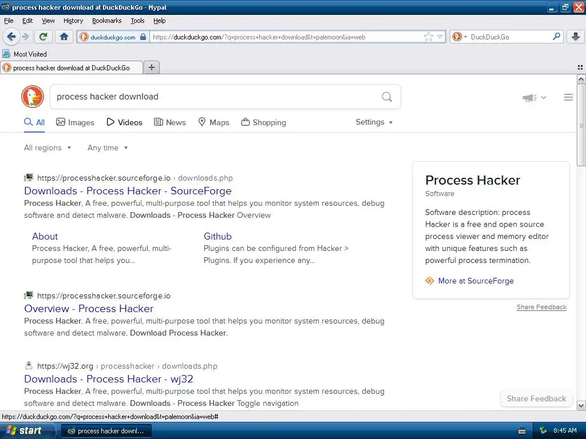Click the tab groups grid icon
The image size is (586, 439).
point(580,67)
